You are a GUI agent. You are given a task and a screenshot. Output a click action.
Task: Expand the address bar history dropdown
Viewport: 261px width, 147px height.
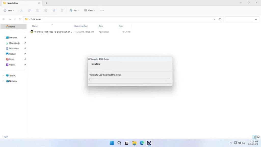[214, 19]
